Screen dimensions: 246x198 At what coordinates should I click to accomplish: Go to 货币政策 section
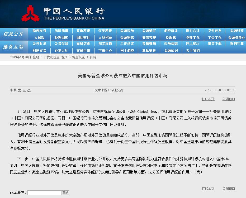click(x=83, y=31)
